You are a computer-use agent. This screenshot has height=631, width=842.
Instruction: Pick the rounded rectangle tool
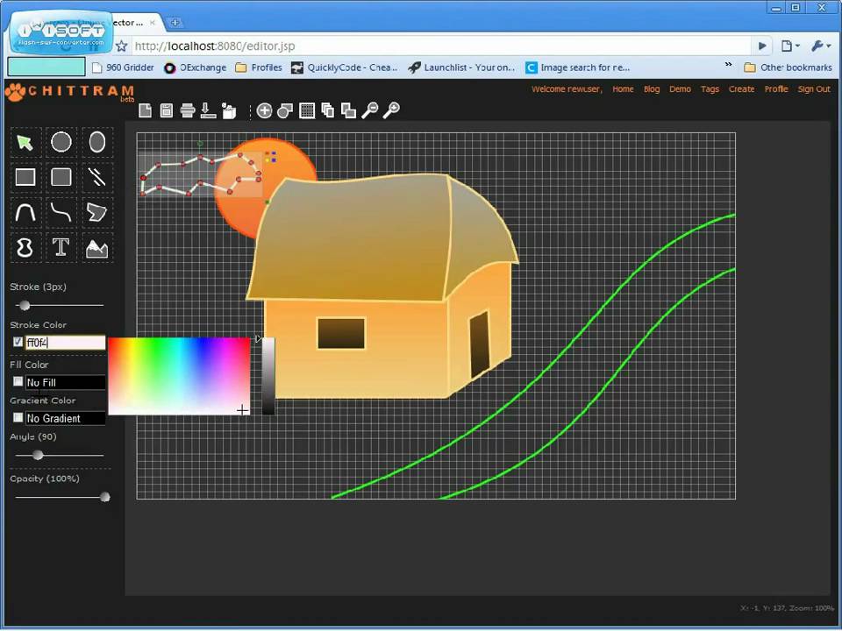pyautogui.click(x=61, y=177)
